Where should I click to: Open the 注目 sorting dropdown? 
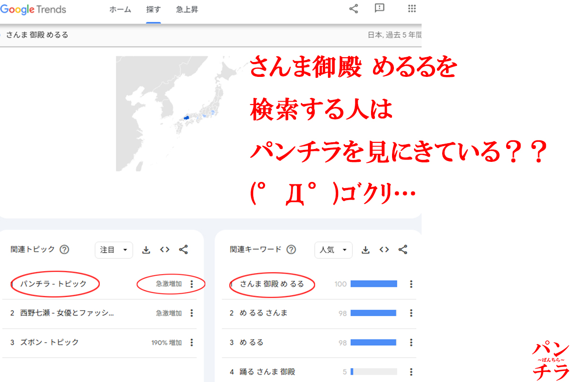point(114,249)
